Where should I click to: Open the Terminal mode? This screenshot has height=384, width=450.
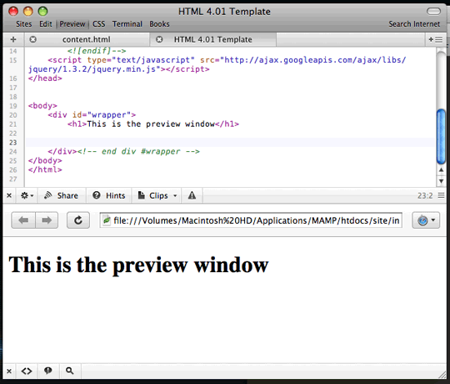pyautogui.click(x=127, y=24)
